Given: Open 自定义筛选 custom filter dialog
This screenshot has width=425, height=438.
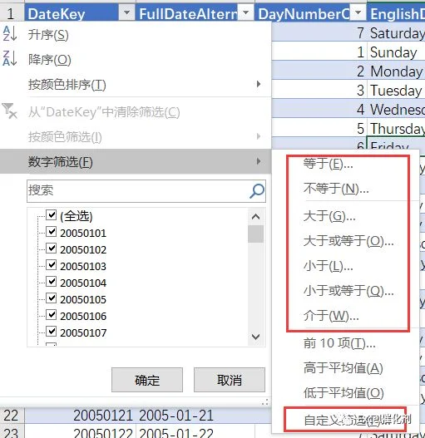Looking at the screenshot, I should 345,420.
